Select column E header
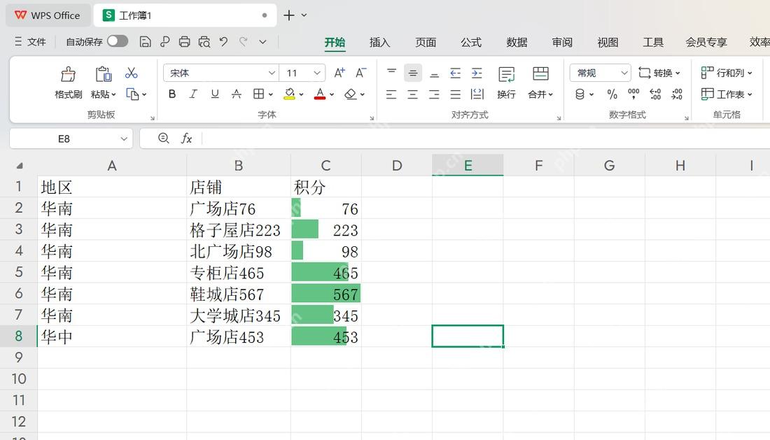Screen dimensions: 770x440 pyautogui.click(x=468, y=165)
